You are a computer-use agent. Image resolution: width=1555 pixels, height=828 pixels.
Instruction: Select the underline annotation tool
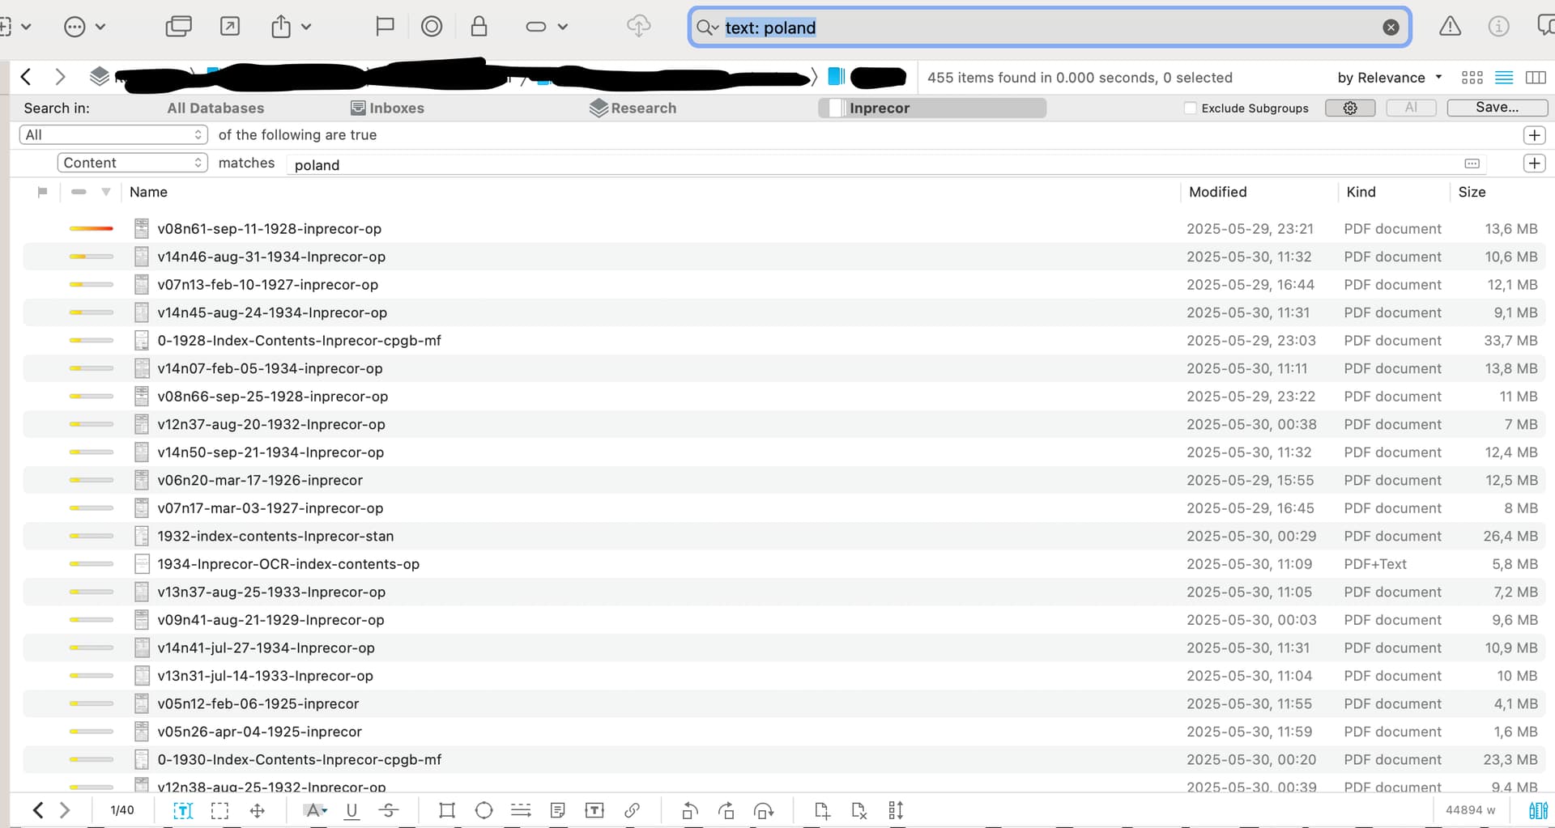tap(351, 810)
